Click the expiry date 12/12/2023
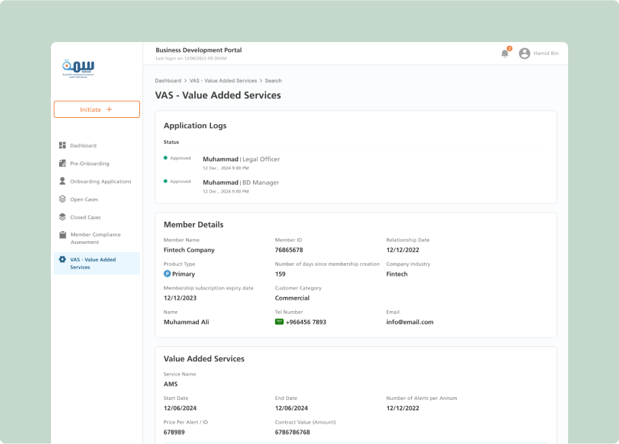619x444 pixels. pyautogui.click(x=180, y=298)
